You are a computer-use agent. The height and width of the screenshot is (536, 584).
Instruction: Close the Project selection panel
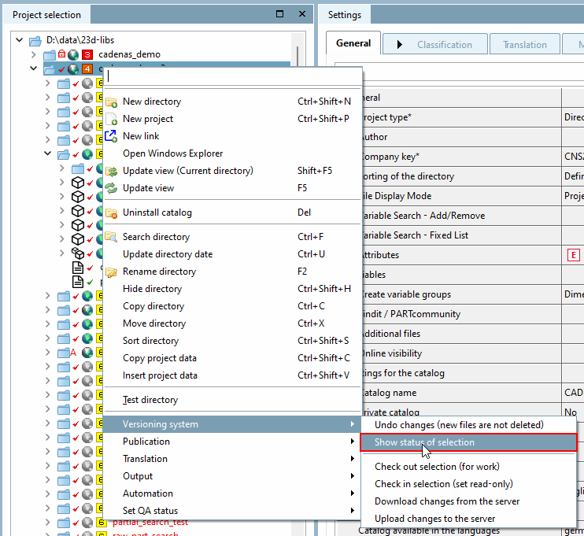pos(302,14)
